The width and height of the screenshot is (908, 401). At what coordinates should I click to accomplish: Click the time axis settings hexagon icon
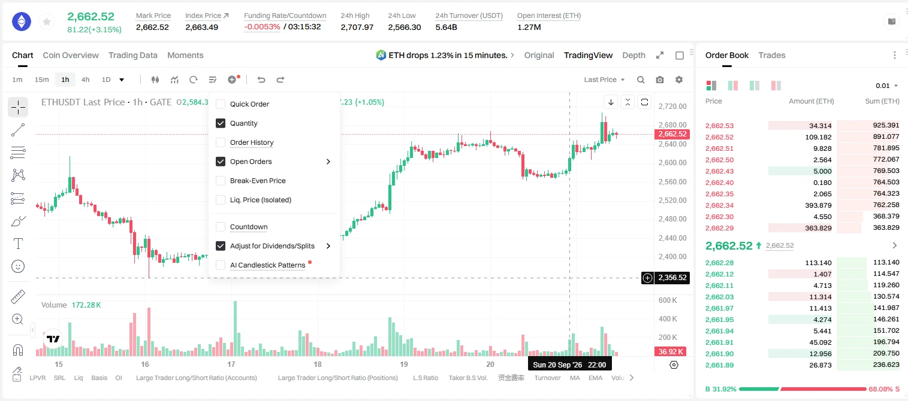(674, 364)
